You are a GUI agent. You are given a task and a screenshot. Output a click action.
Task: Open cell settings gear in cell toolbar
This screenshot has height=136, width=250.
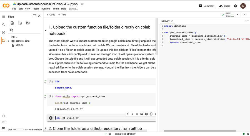click(146, 114)
